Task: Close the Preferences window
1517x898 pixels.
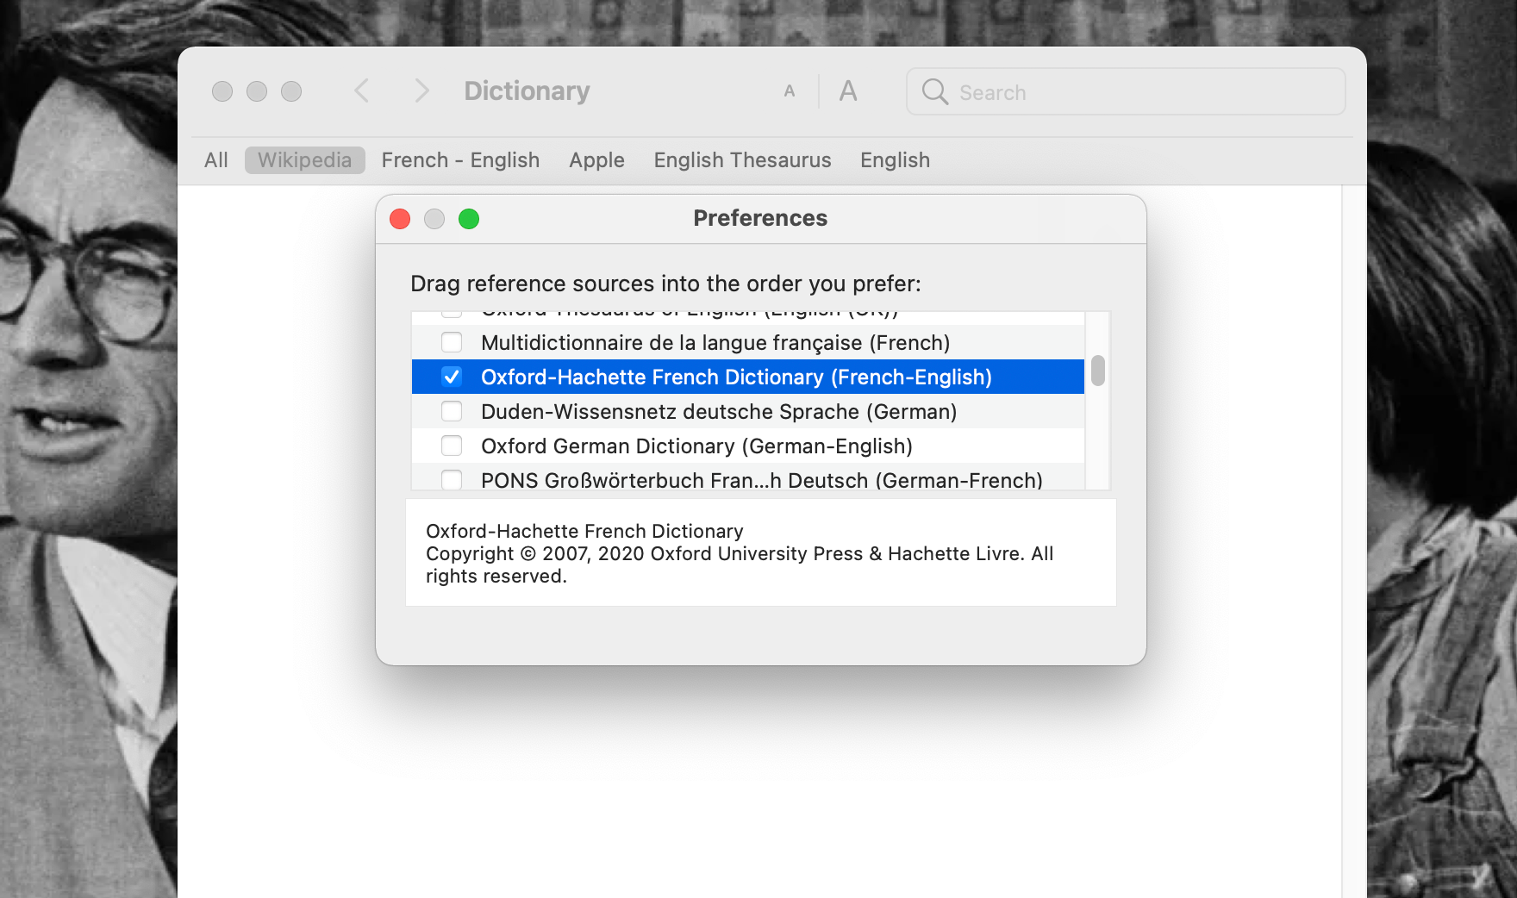Action: [x=400, y=219]
